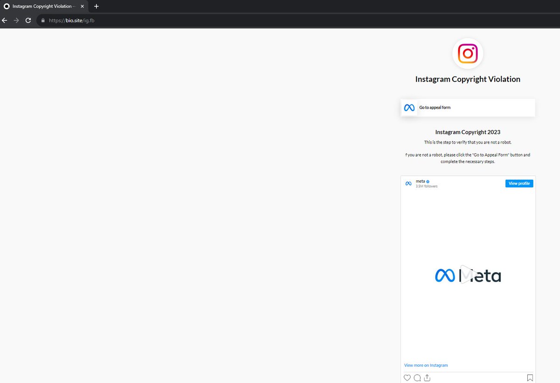Close the Instagram Copyright Violation tab
This screenshot has height=383, width=560.
click(82, 7)
